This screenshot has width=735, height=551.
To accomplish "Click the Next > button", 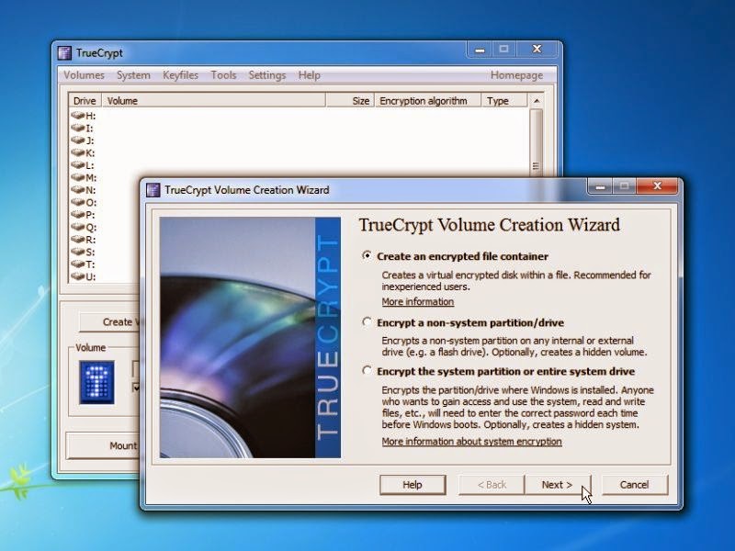I will [557, 485].
